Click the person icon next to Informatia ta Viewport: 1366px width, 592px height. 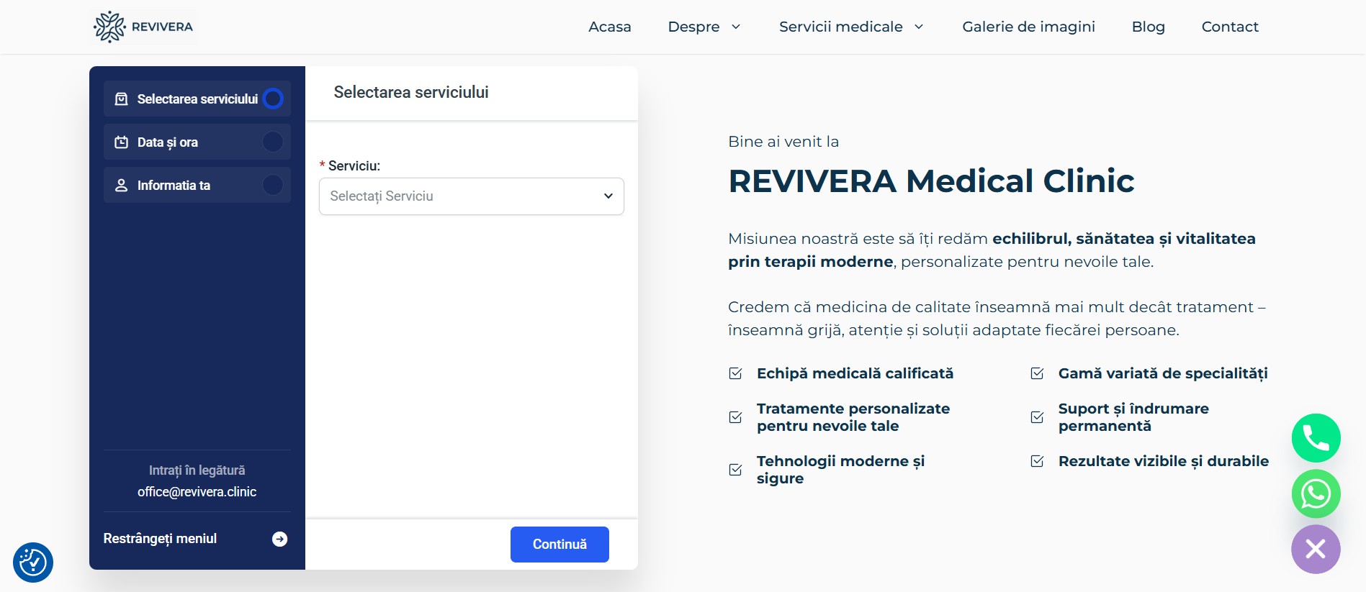coord(122,186)
